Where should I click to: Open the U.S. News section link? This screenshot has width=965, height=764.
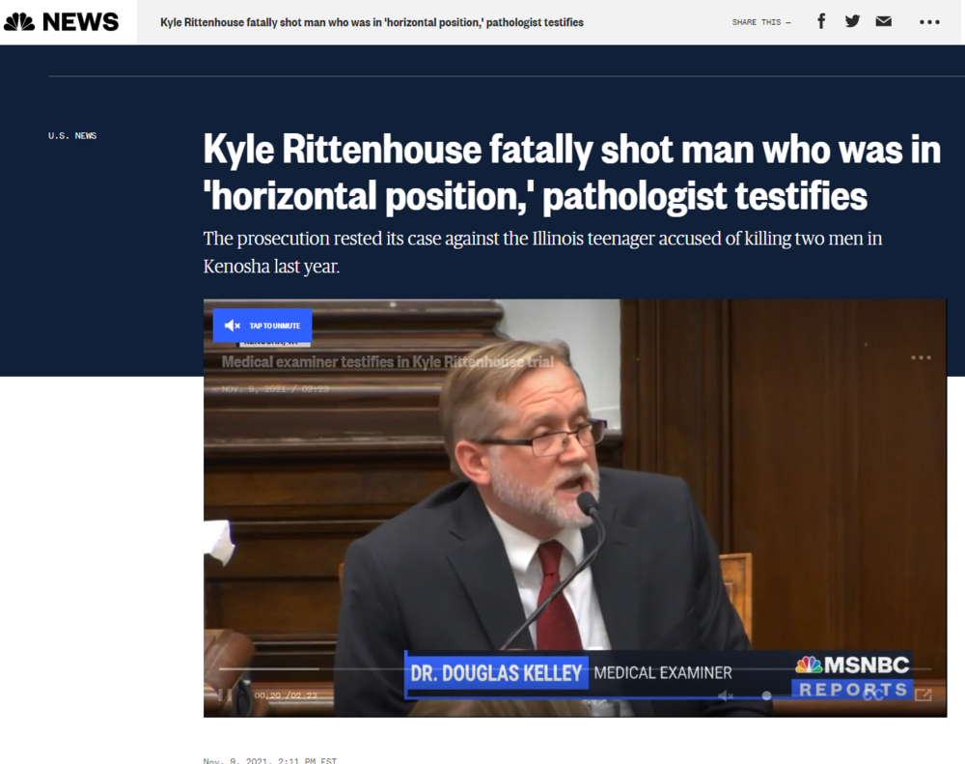pyautogui.click(x=72, y=136)
